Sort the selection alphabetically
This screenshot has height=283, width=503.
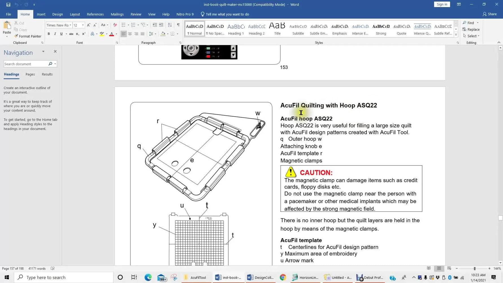pos(170,25)
